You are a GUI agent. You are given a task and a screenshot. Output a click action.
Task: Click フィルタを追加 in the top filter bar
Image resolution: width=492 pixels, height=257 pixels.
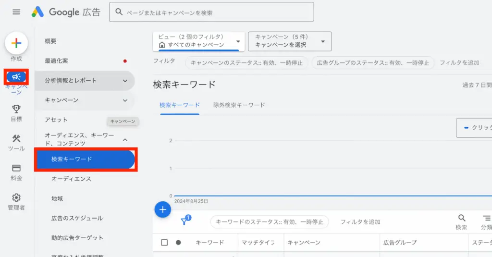pyautogui.click(x=459, y=63)
